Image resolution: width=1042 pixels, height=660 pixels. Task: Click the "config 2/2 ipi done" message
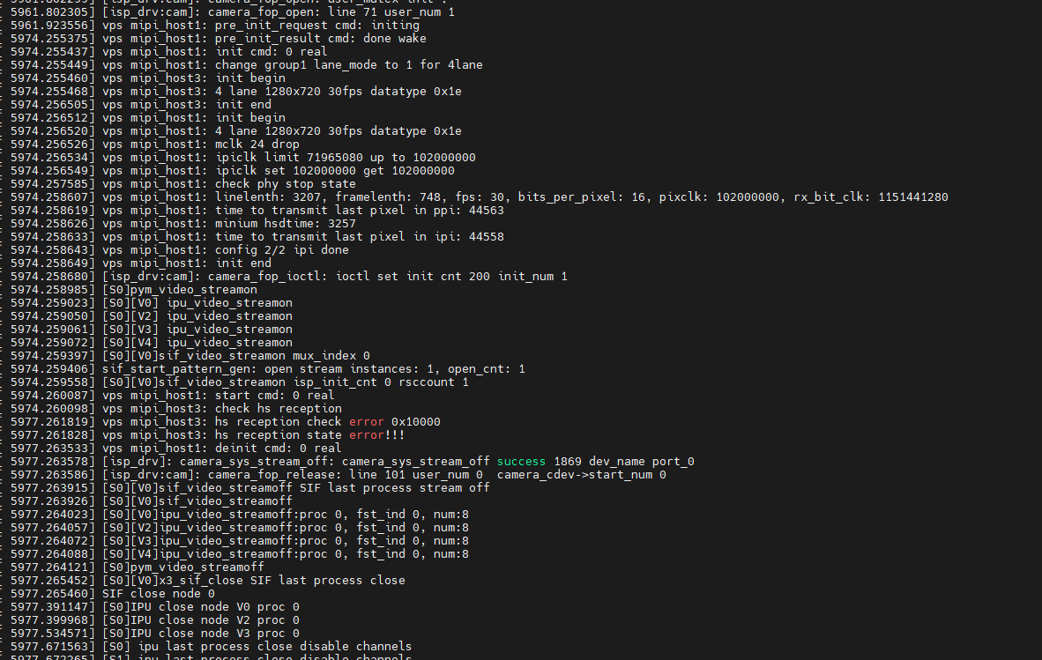282,250
